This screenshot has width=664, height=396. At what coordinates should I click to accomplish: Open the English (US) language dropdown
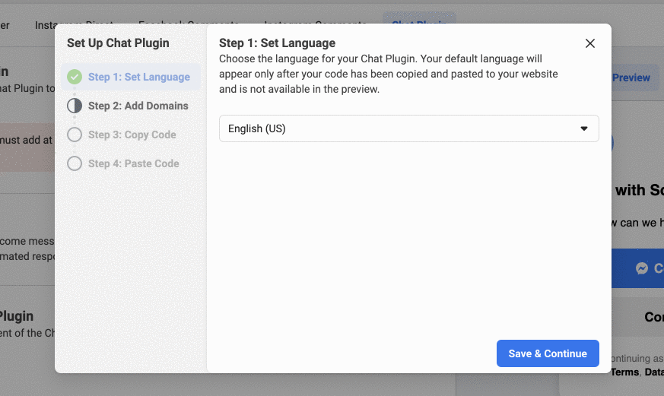click(x=408, y=128)
